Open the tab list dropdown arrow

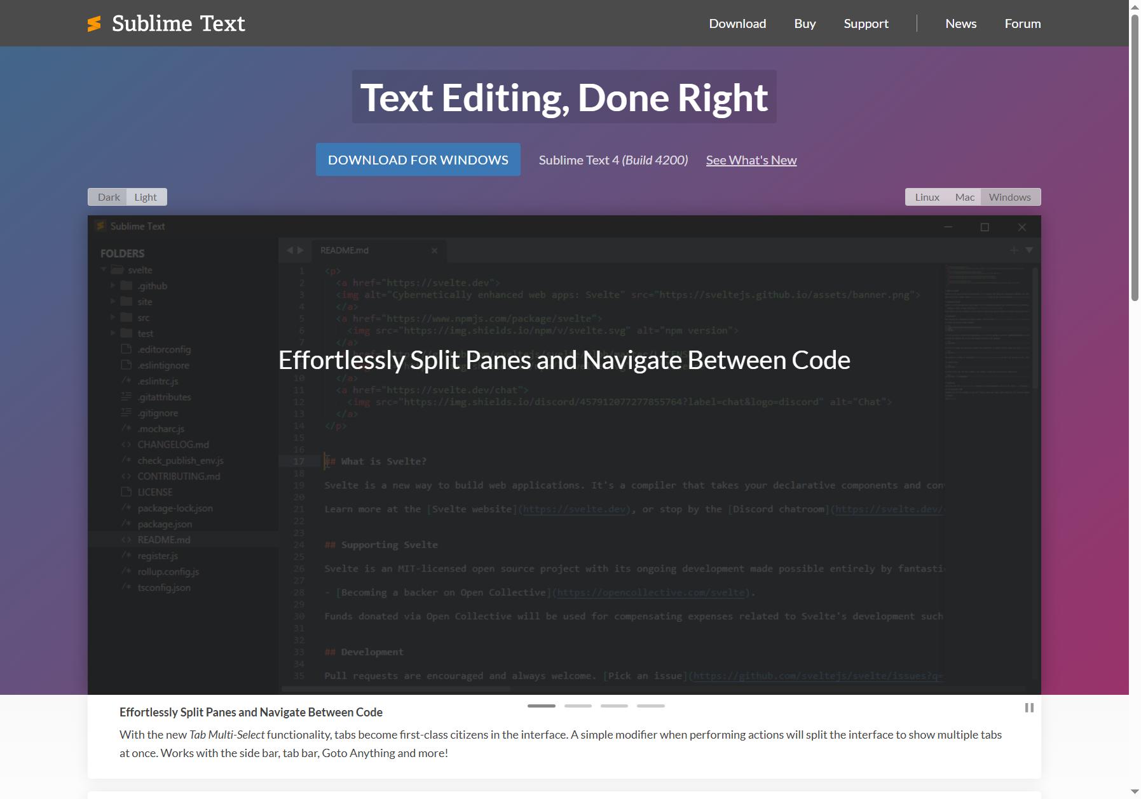(1029, 250)
